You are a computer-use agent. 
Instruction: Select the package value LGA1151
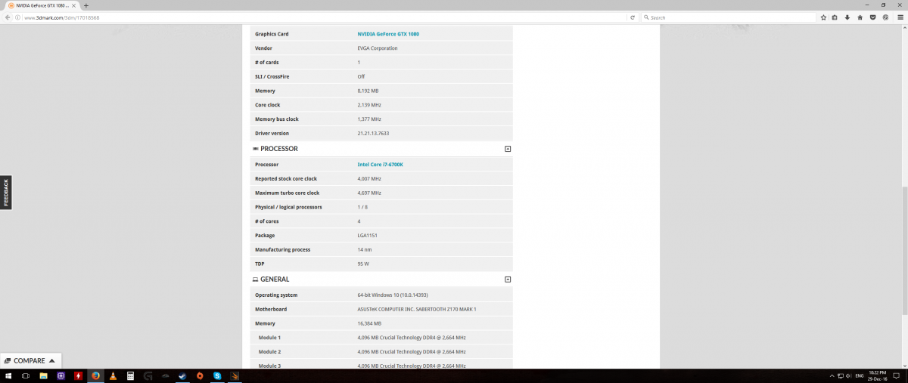367,236
